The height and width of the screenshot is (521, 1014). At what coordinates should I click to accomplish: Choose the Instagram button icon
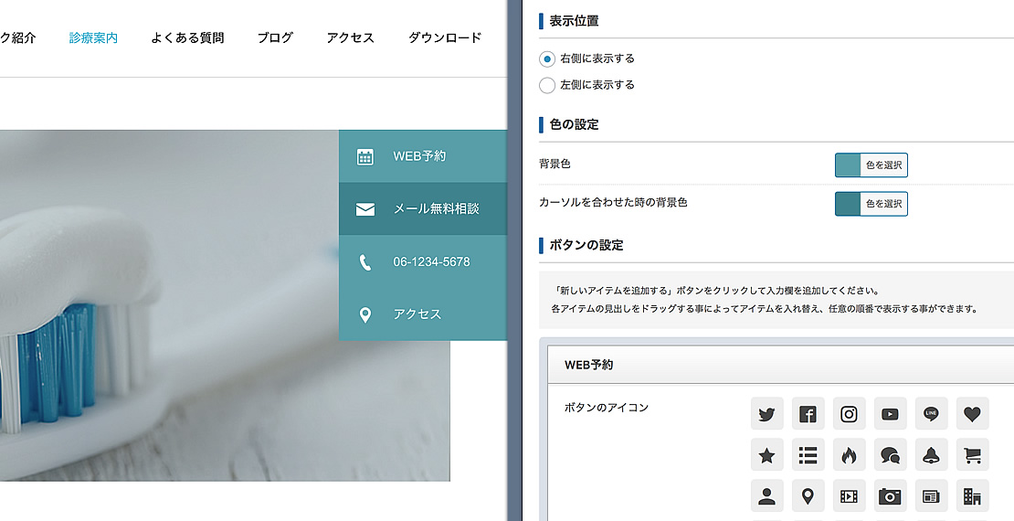pos(849,413)
